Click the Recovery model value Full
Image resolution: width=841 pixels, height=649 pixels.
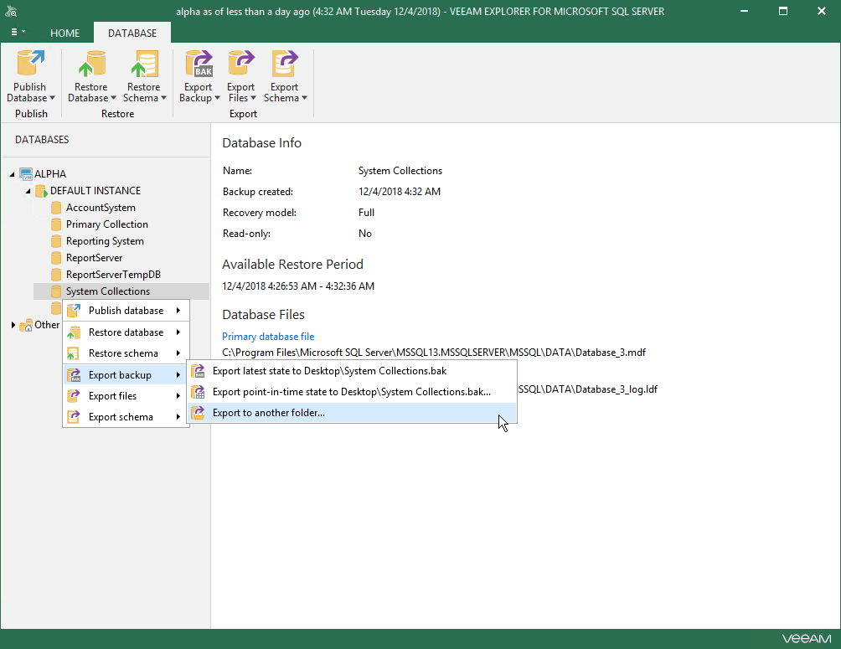point(366,213)
